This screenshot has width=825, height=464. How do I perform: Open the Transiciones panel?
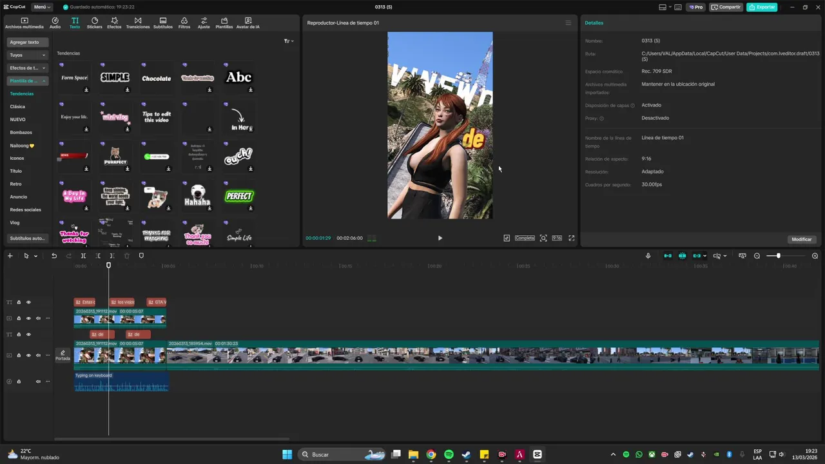138,23
